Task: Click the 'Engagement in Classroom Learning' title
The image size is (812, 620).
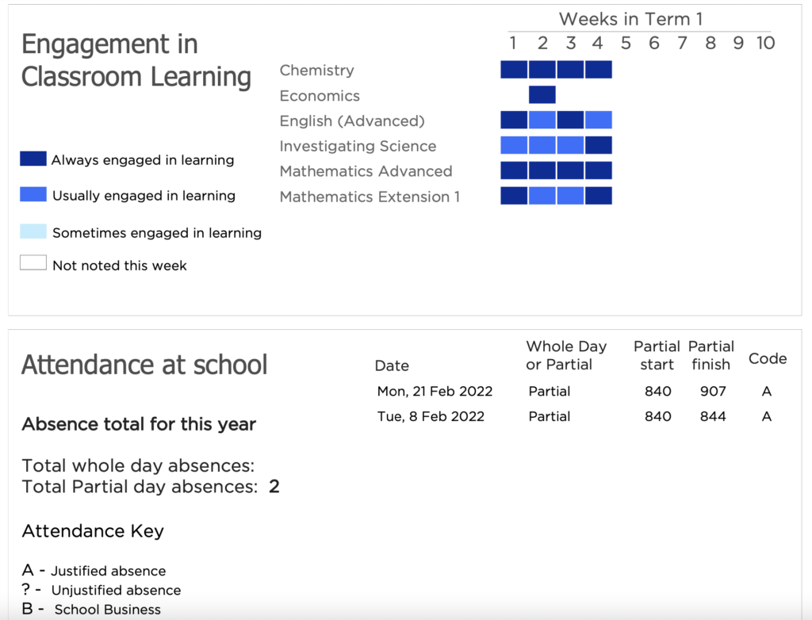Action: [x=136, y=60]
